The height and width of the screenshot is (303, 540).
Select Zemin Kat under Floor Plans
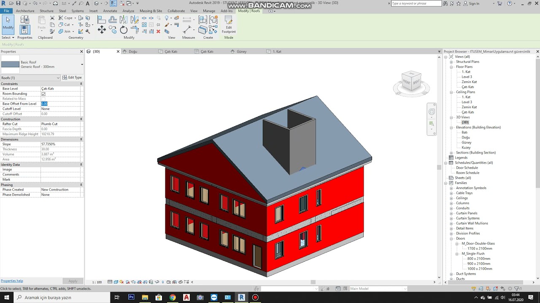tap(469, 82)
